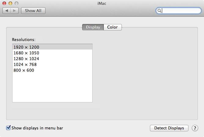Image resolution: width=204 pixels, height=137 pixels.
Task: Select the Display tab
Action: tap(93, 27)
